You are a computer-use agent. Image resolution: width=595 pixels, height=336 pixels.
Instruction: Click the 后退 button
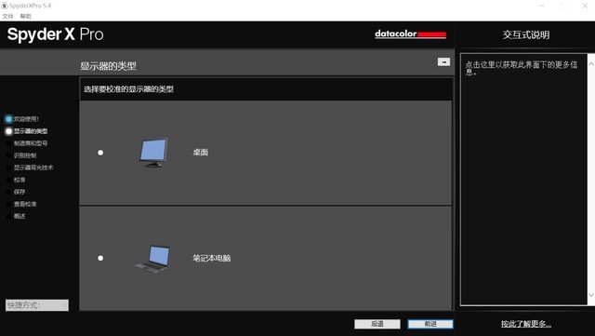(x=377, y=324)
